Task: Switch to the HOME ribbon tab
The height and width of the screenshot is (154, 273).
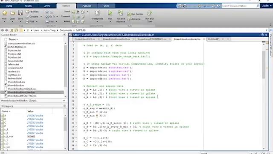Action: coord(9,6)
